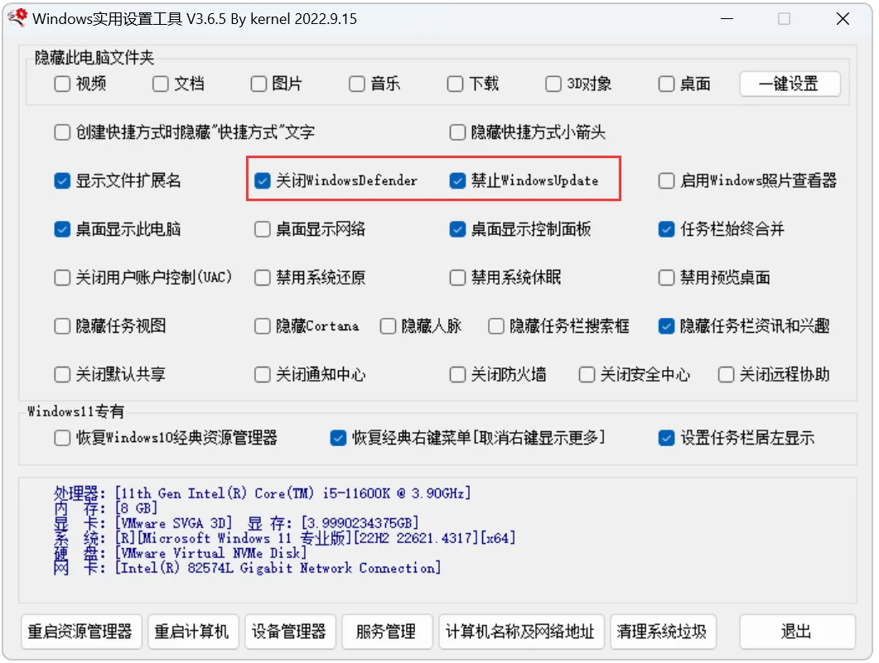Enable 恢复Windows10经典资源管理器 checkbox
Screen dimensions: 879x663
62,438
